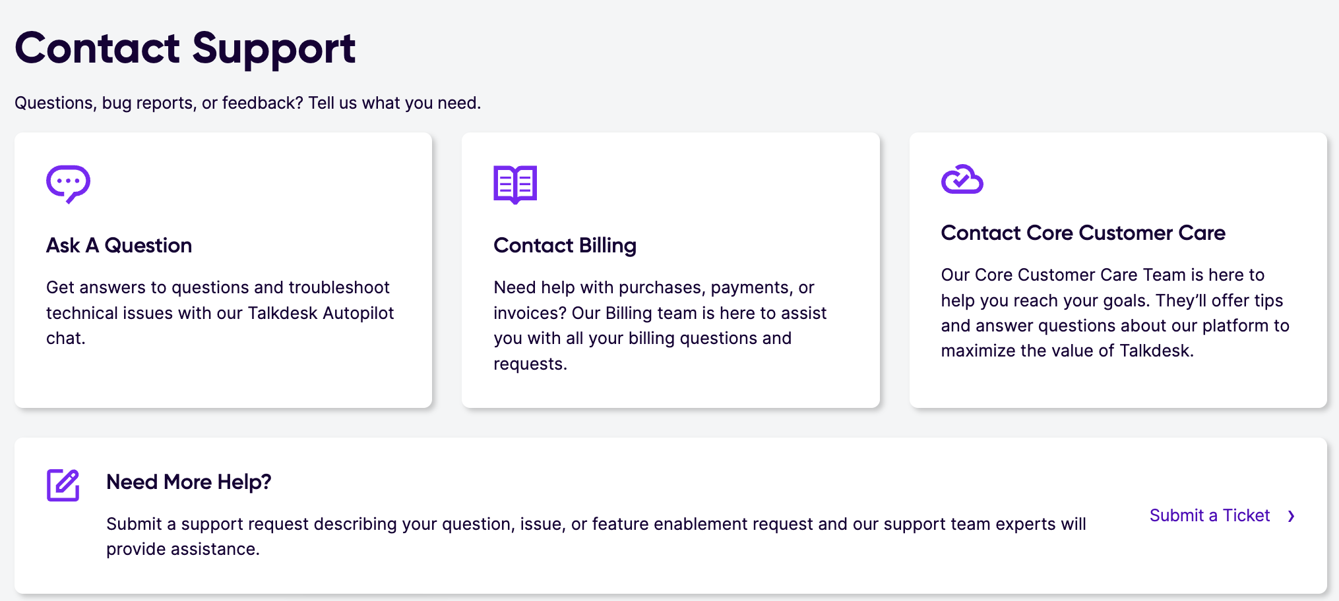Click the support request description text
Viewport: 1339px width, 601px height.
[596, 535]
